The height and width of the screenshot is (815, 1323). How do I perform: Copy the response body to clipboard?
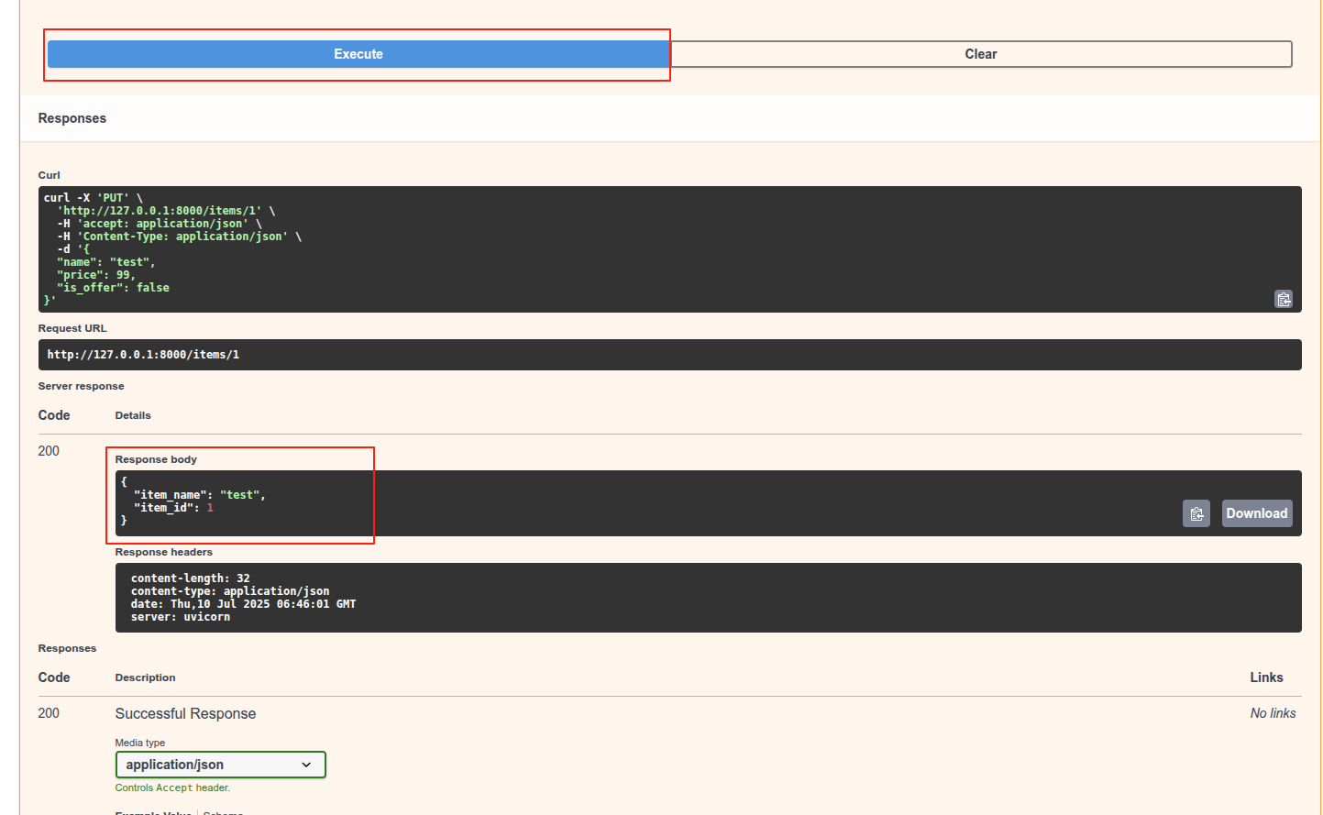pos(1196,513)
